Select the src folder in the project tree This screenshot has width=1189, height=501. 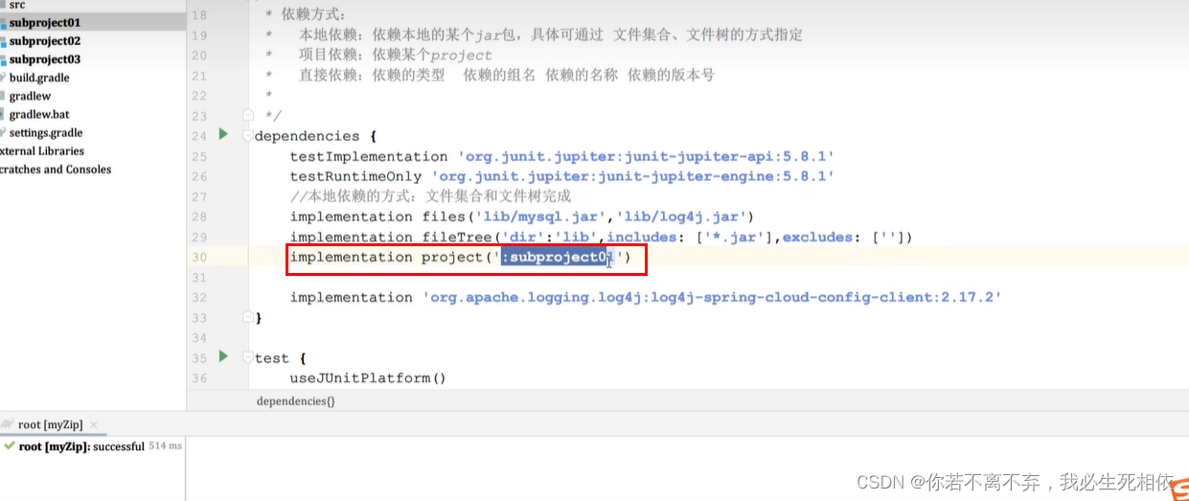17,5
